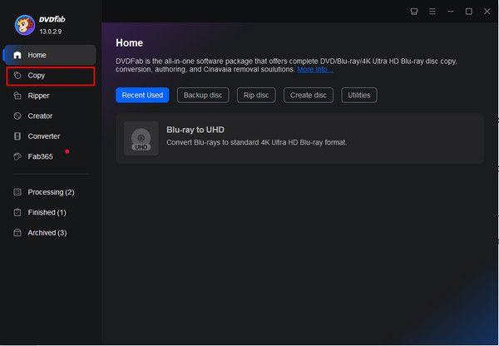Click the skin/theme shirt icon

414,12
